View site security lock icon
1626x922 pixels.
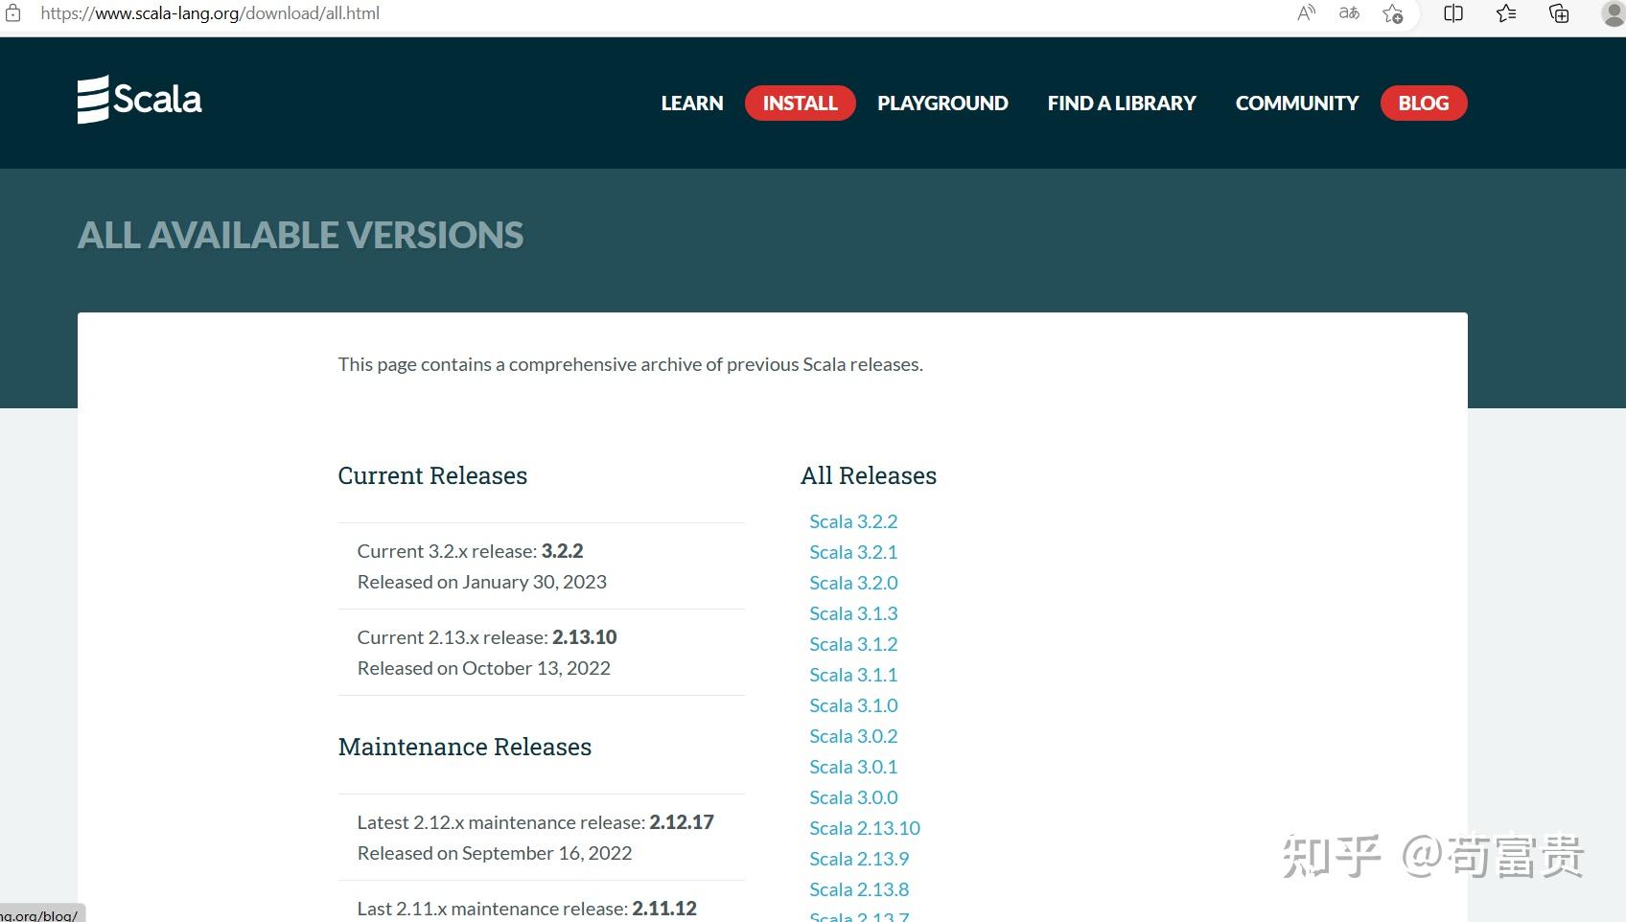click(x=13, y=13)
